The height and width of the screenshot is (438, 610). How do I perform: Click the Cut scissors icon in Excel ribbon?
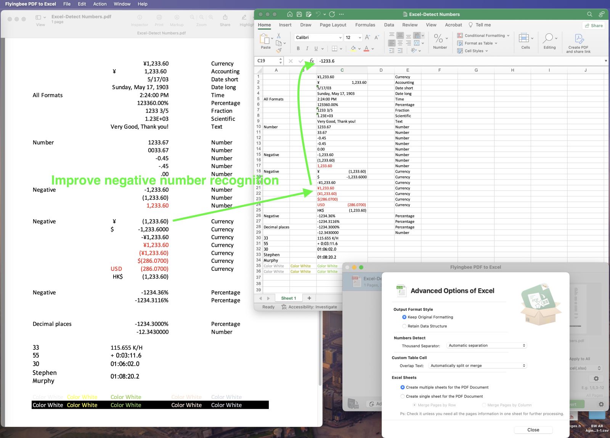pyautogui.click(x=279, y=35)
